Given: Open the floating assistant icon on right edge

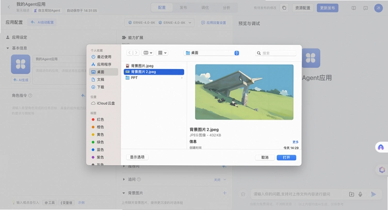Looking at the screenshot, I should pos(381,147).
